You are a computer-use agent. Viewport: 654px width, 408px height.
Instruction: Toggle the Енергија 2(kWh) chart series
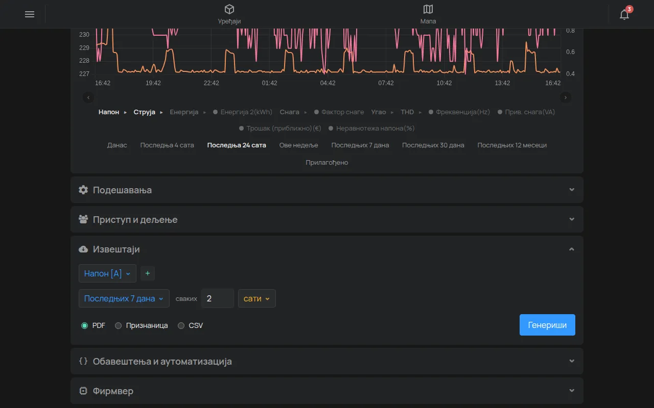pyautogui.click(x=243, y=112)
